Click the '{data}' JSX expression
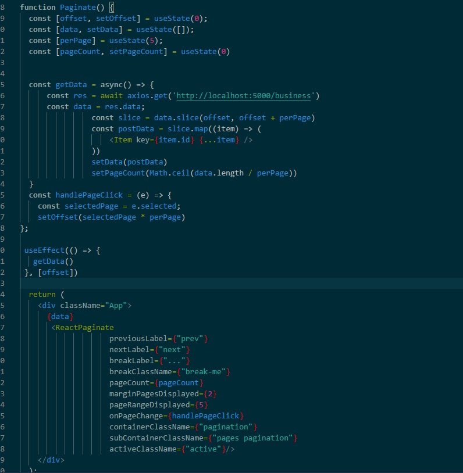Screen dimensions: 463x473 point(60,317)
